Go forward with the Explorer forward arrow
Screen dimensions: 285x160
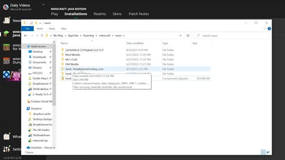[x=32, y=36]
